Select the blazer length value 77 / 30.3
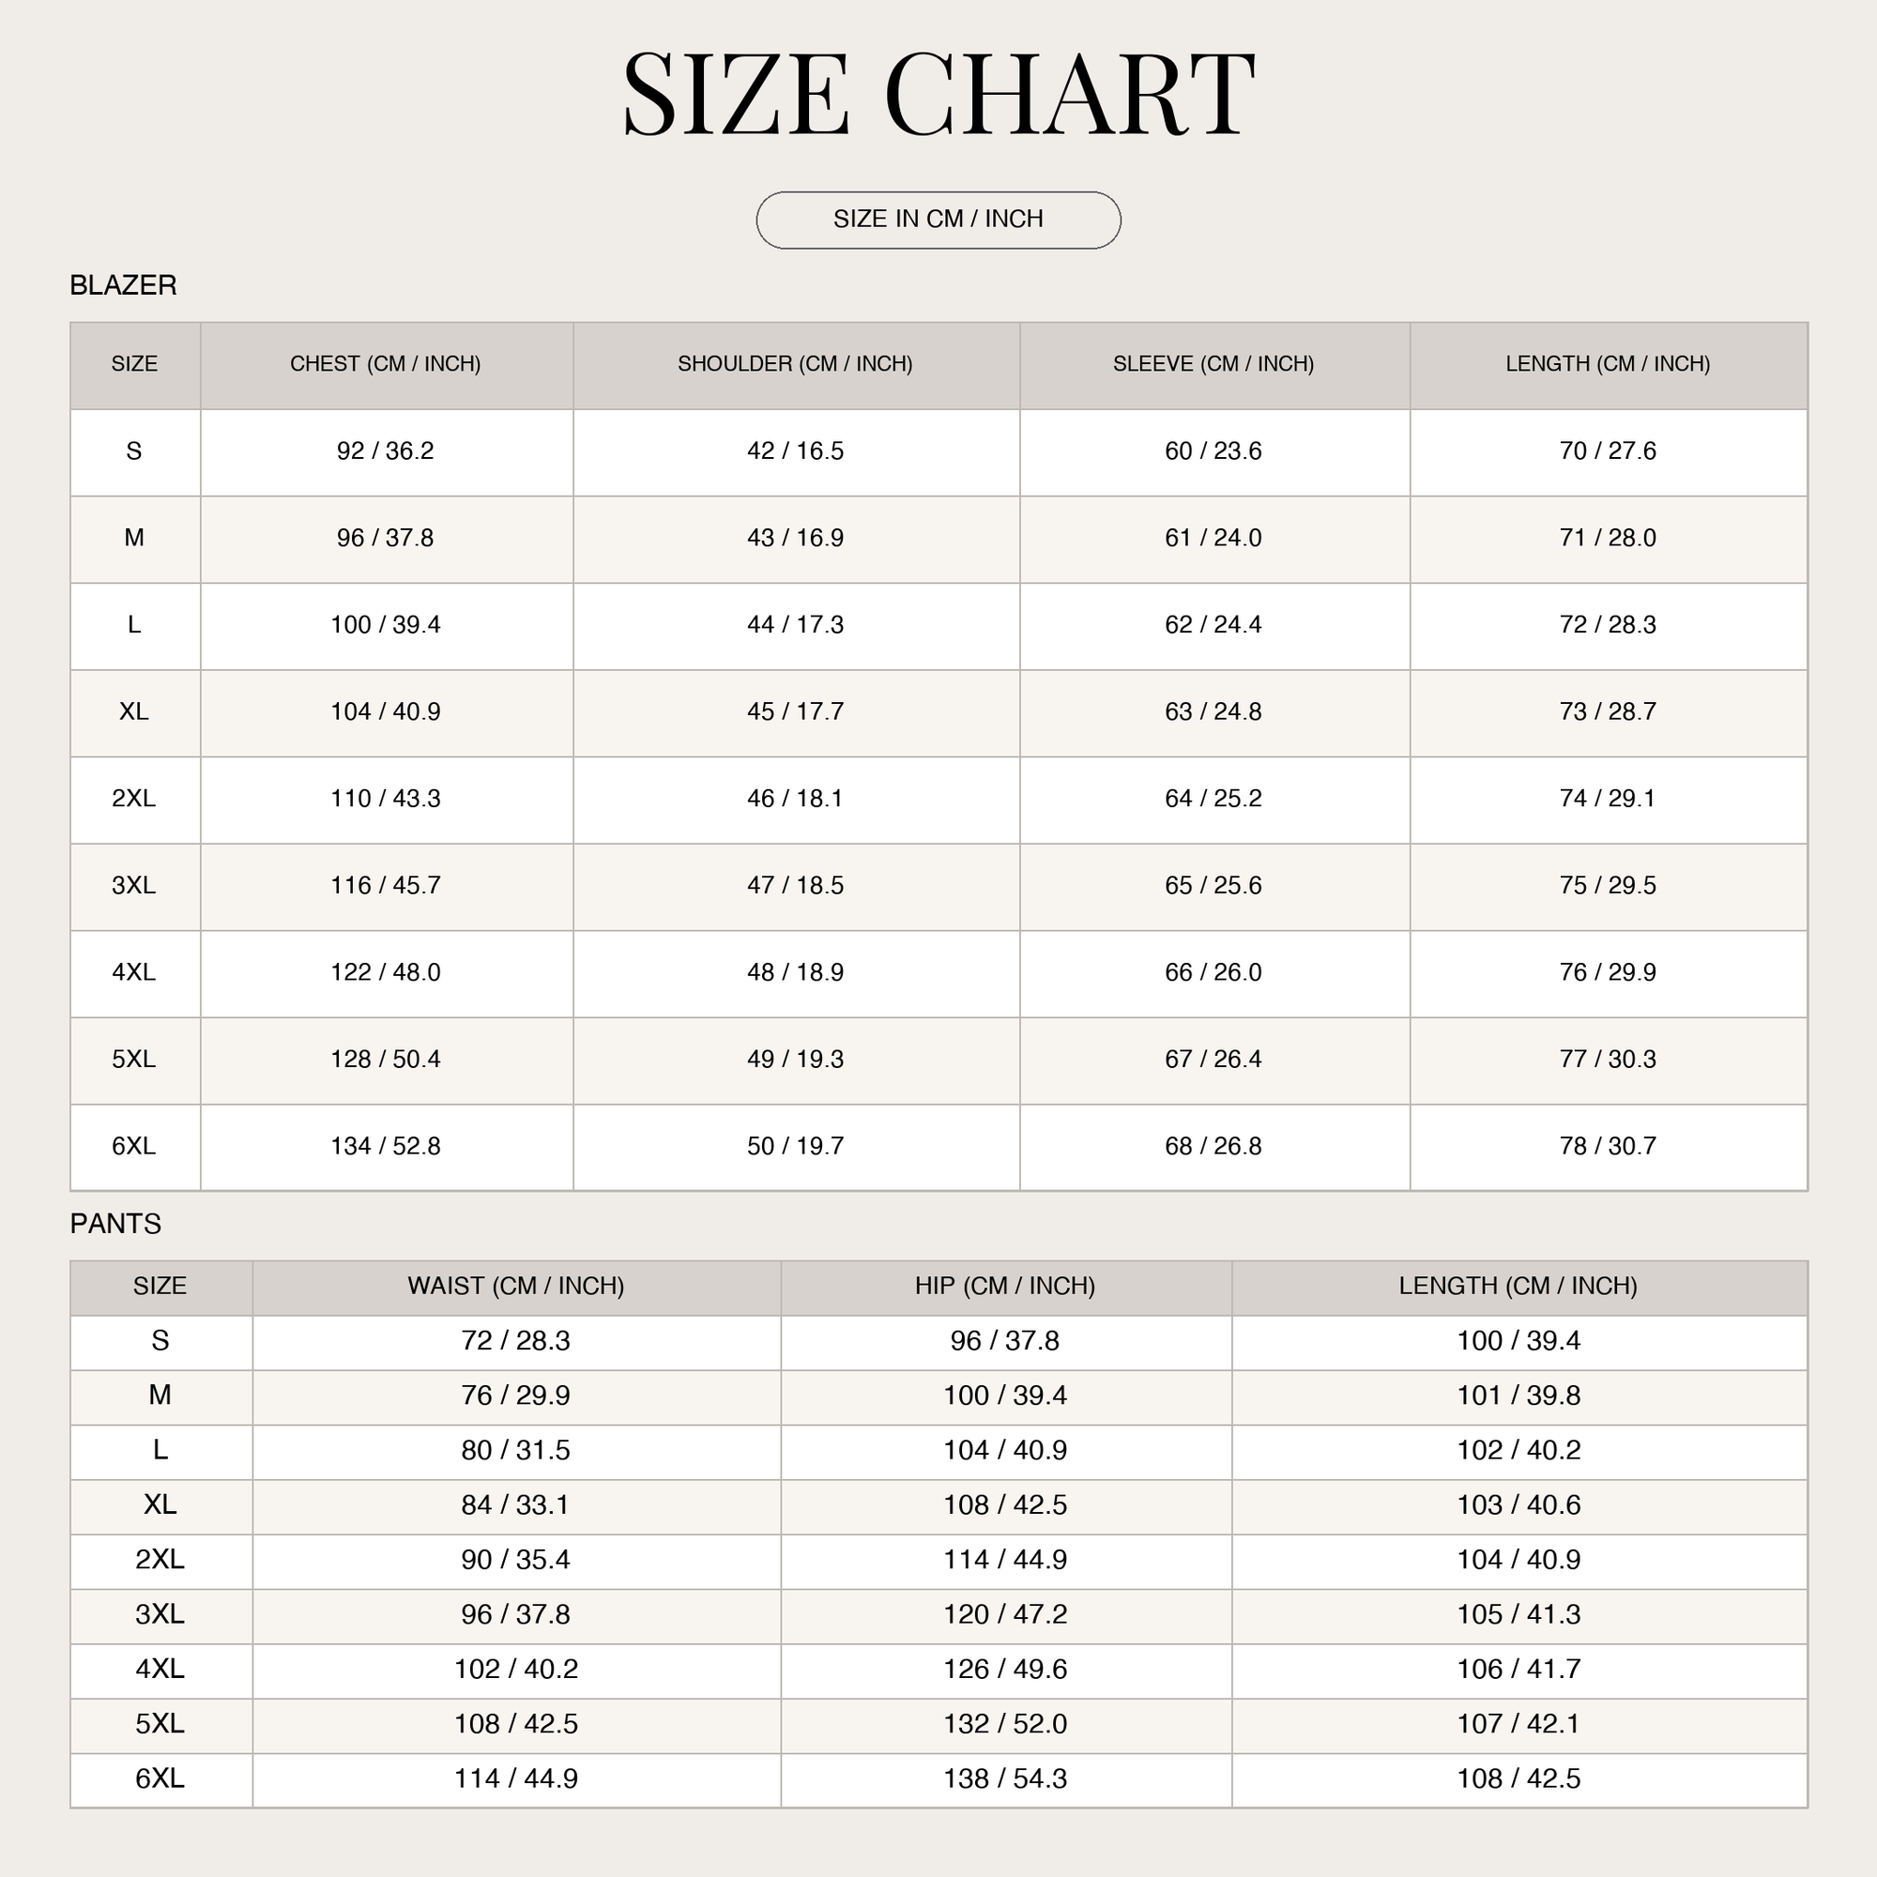Image resolution: width=1877 pixels, height=1877 pixels. coord(1608,1058)
